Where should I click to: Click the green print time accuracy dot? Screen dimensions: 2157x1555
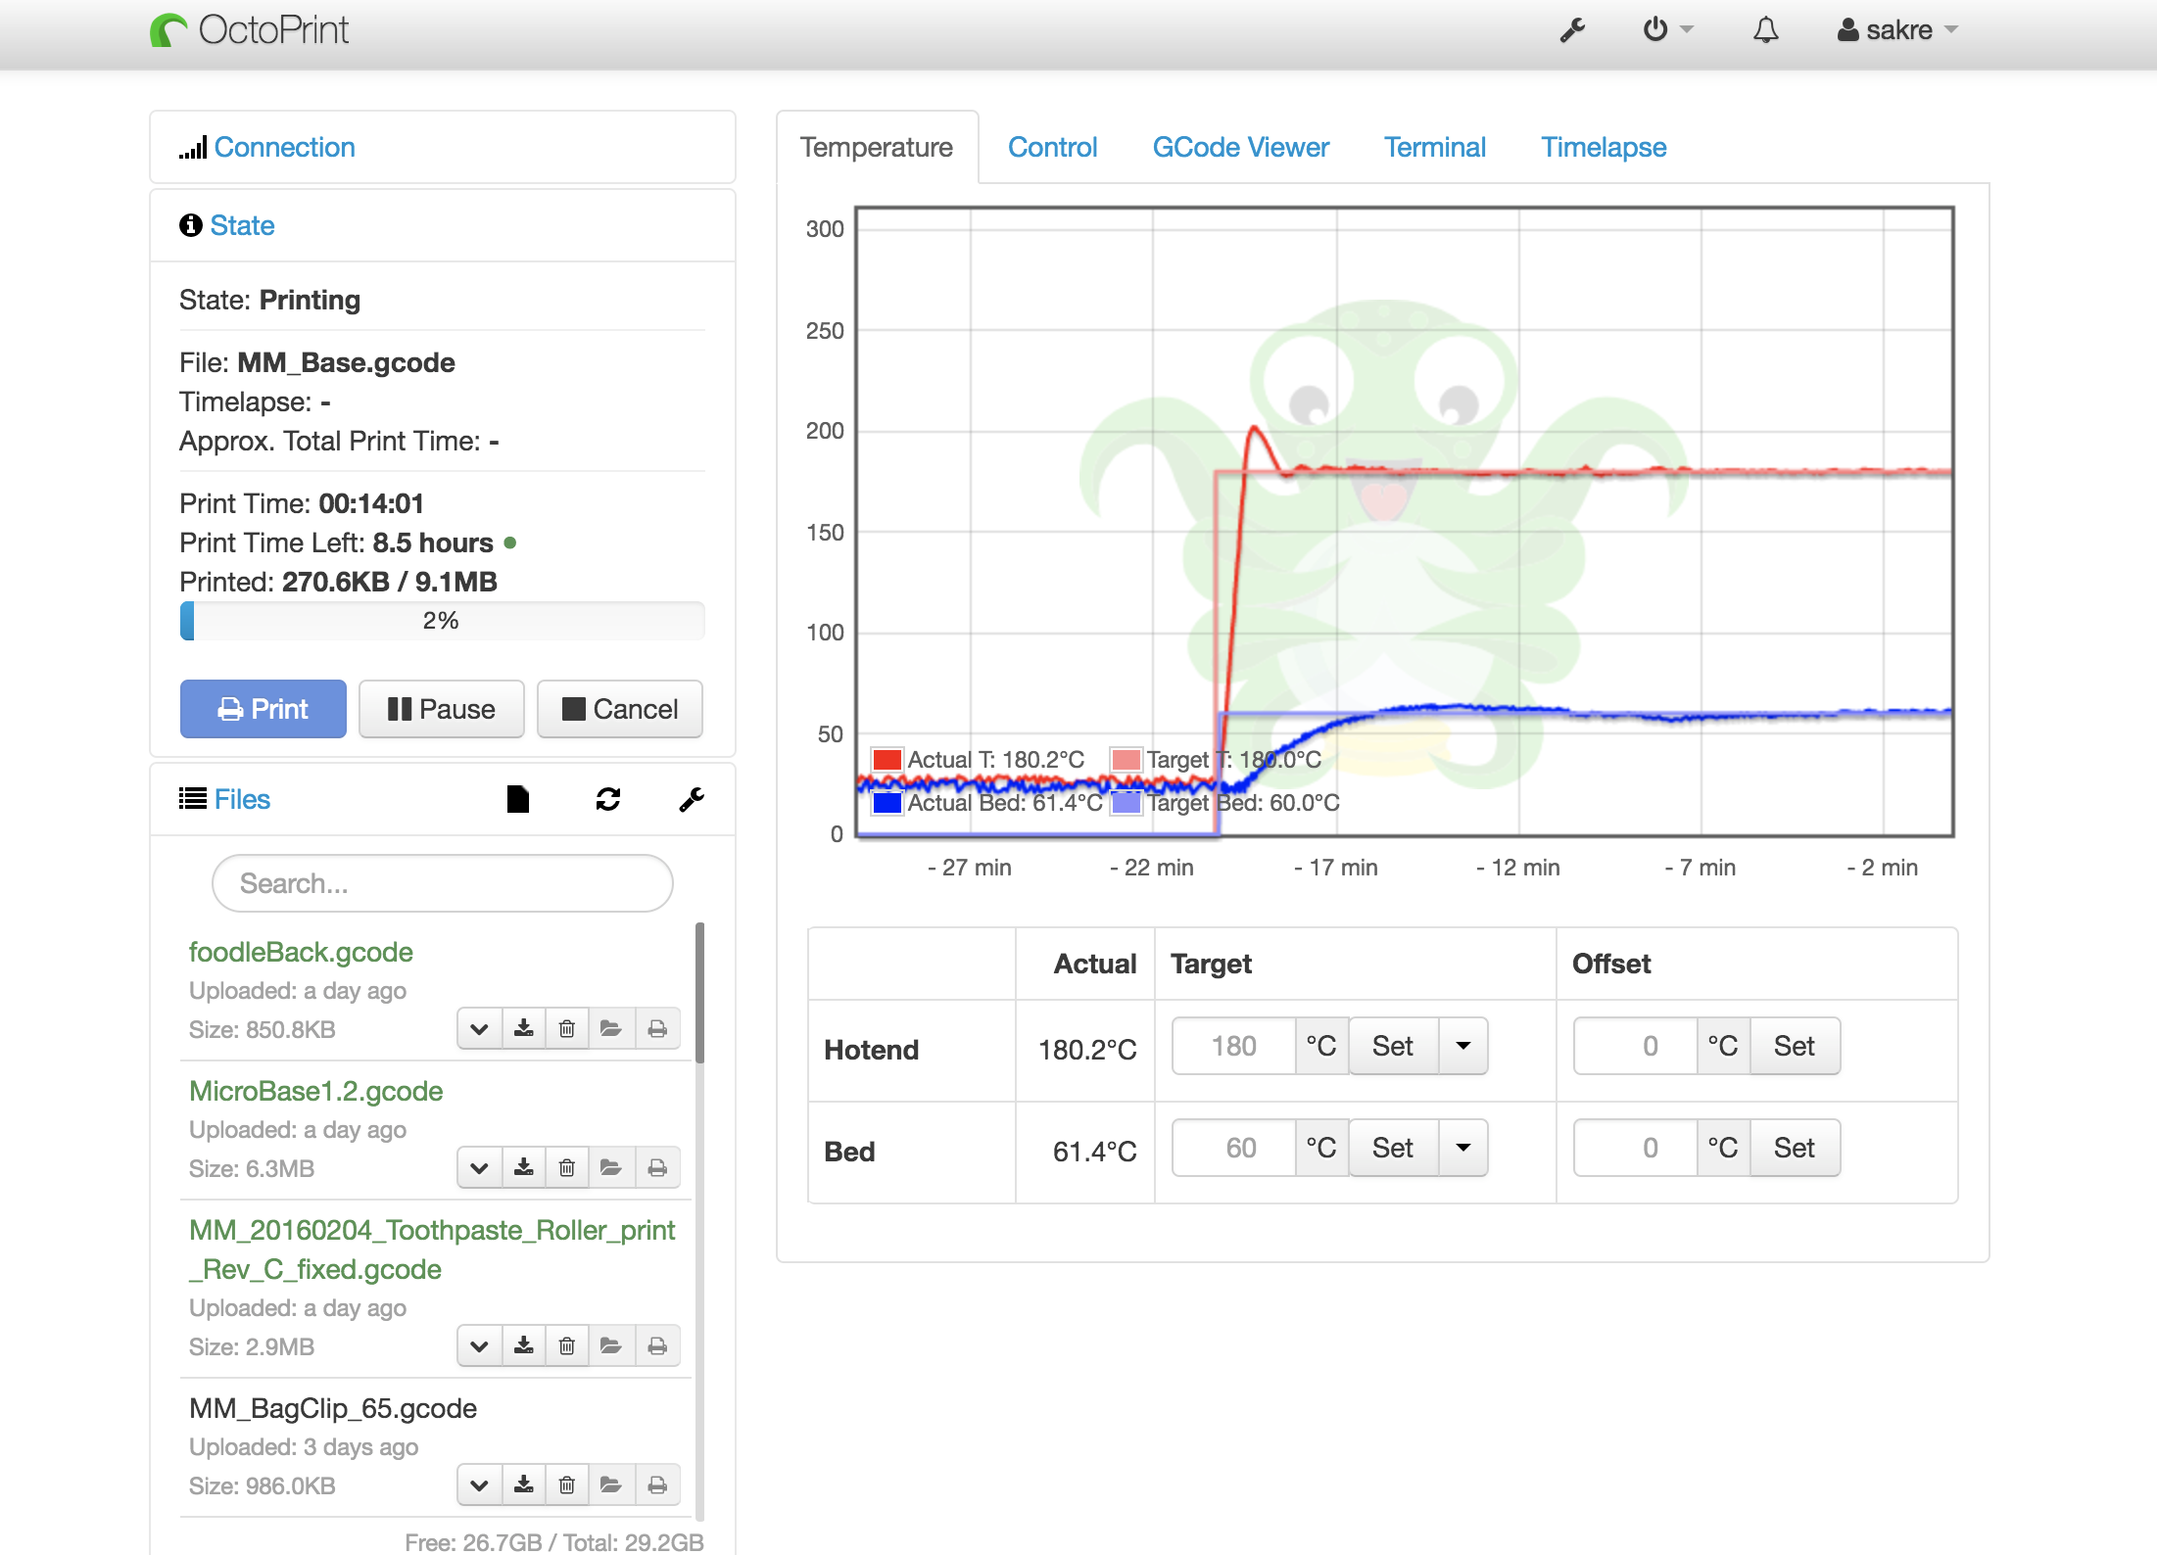pyautogui.click(x=509, y=542)
